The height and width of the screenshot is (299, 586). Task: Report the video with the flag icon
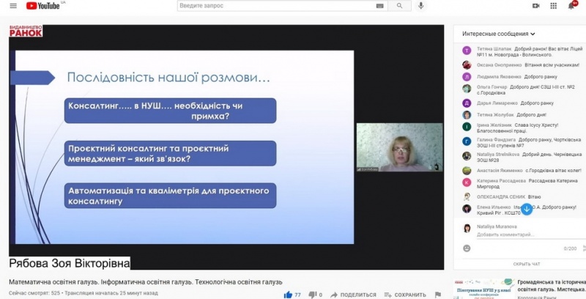[438, 295]
